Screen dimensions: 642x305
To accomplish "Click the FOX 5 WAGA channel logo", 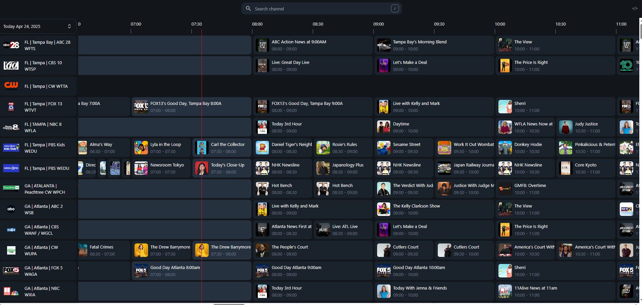I will click(11, 271).
